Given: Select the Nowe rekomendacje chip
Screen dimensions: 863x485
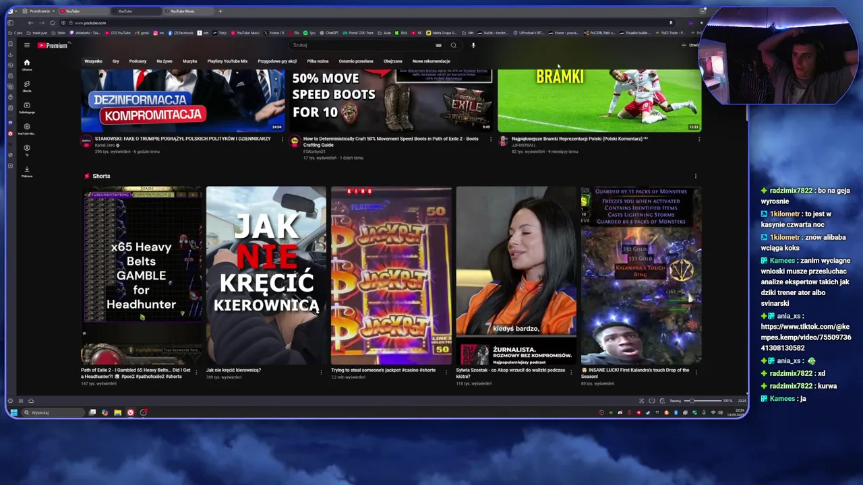Looking at the screenshot, I should click(431, 61).
